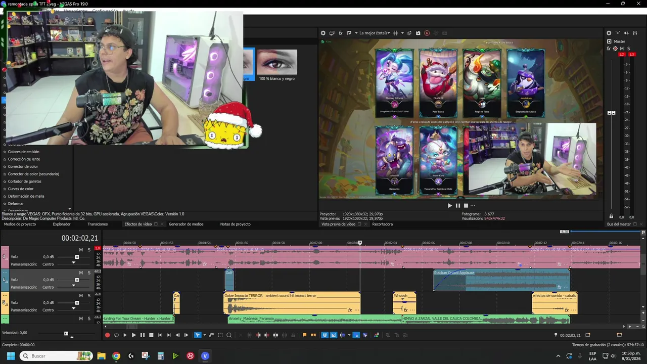
Task: Play timeline from start icon
Action: [124, 335]
